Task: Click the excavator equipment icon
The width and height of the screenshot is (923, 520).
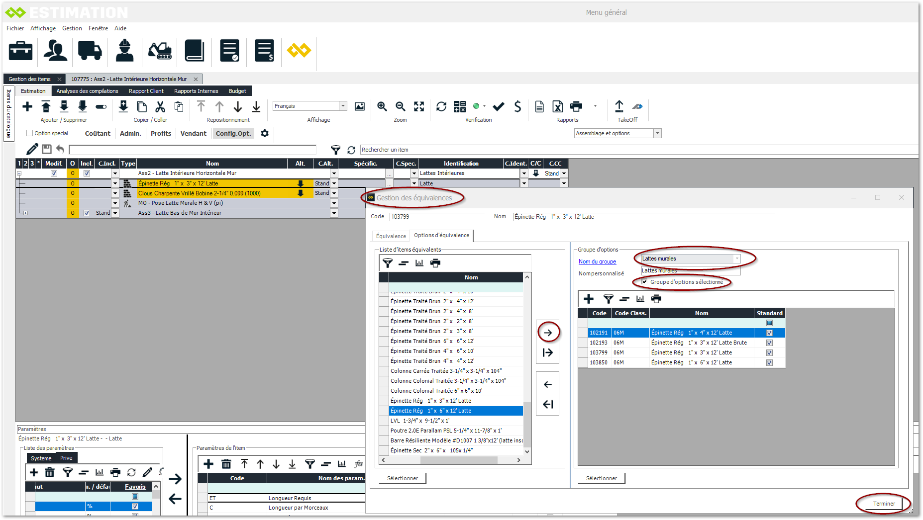Action: (x=160, y=51)
